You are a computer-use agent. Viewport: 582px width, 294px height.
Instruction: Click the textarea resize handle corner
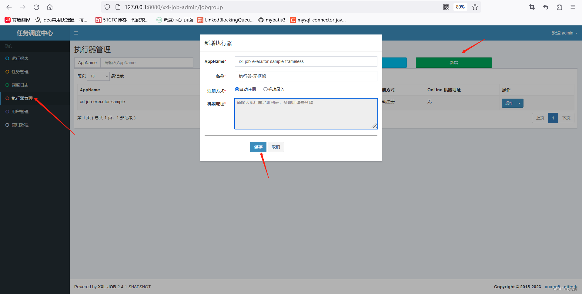click(x=374, y=126)
